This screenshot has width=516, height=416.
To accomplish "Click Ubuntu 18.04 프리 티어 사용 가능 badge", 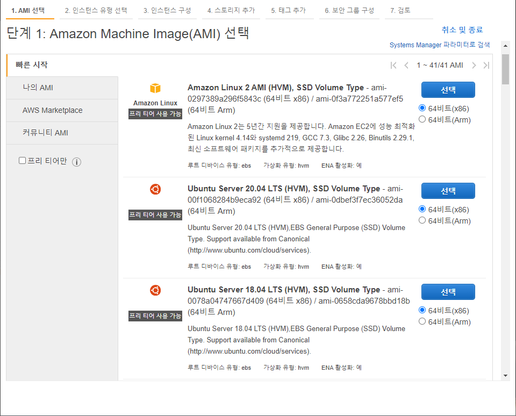I will (155, 316).
